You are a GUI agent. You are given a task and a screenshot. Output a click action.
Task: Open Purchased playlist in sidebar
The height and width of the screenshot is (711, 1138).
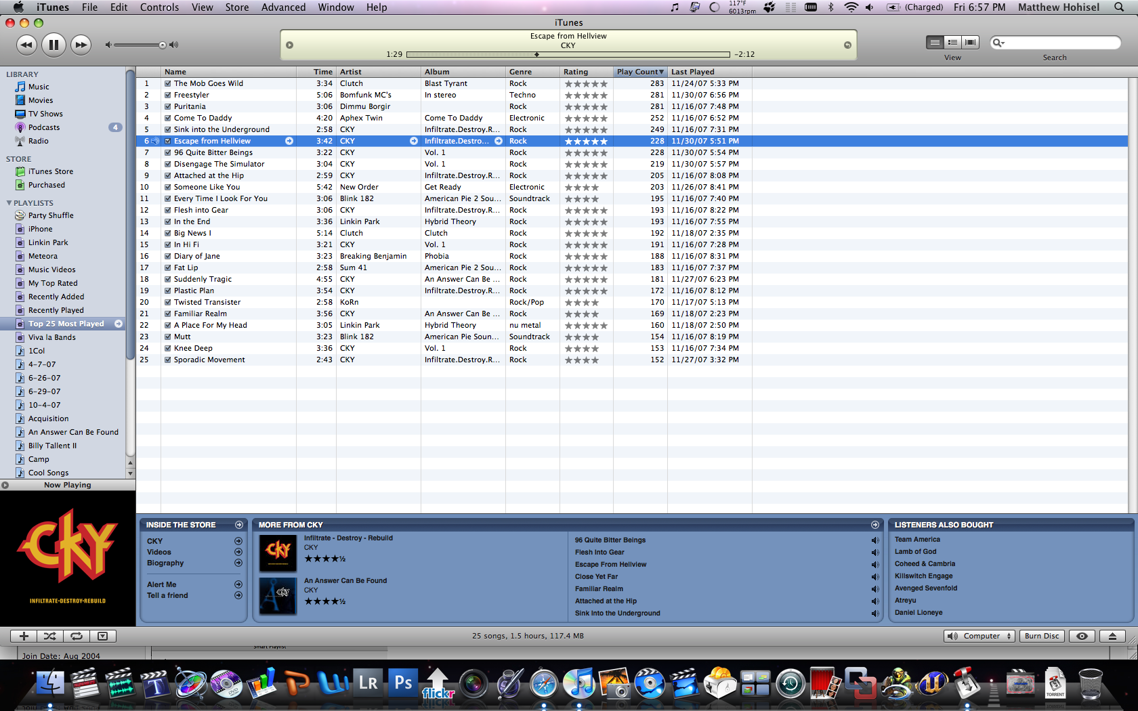point(47,185)
